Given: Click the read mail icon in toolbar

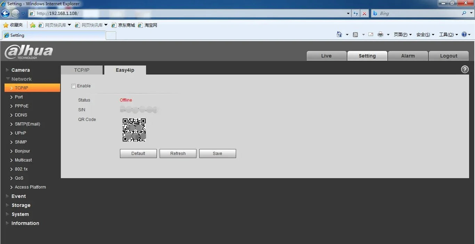Looking at the screenshot, I should (371, 34).
